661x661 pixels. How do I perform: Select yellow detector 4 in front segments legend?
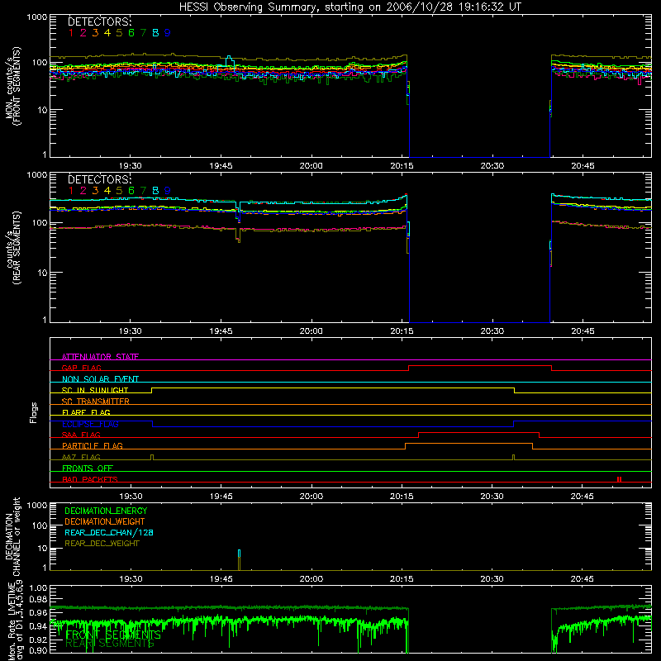pyautogui.click(x=107, y=33)
